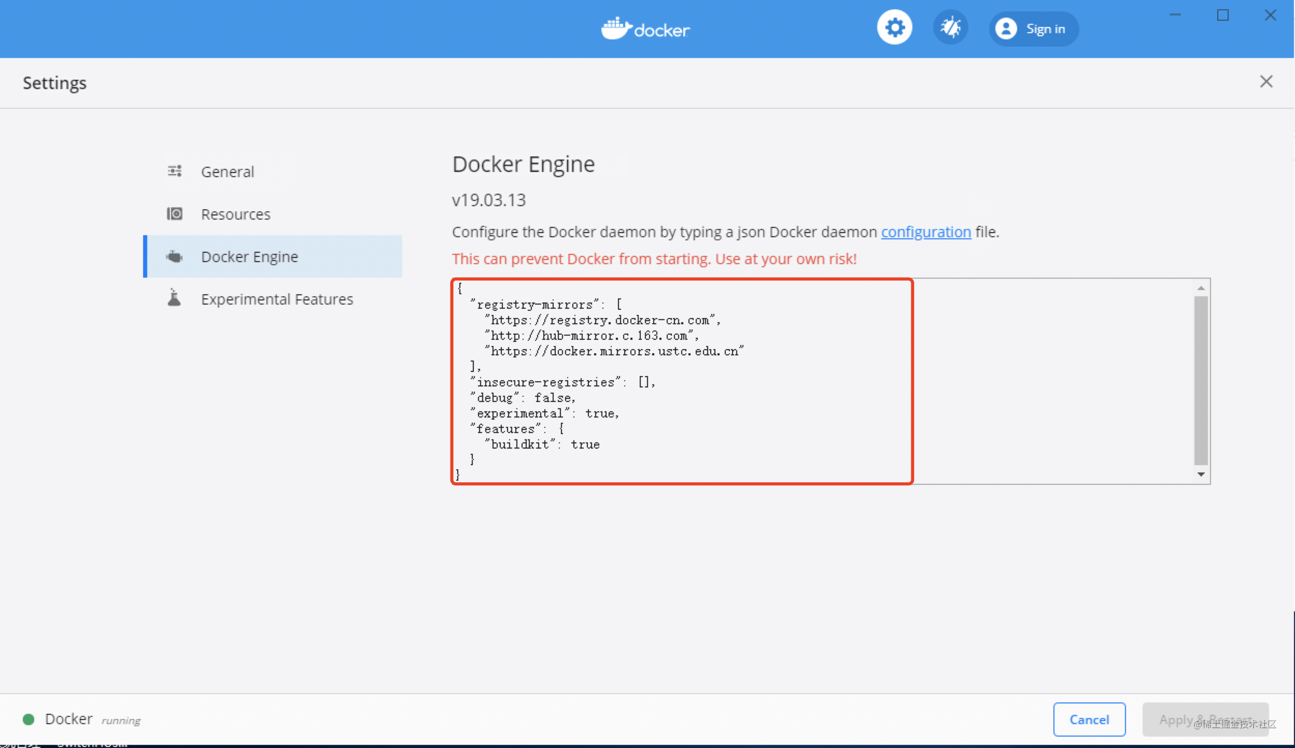Open the troubleshoot bug icon
The image size is (1295, 748).
tap(950, 27)
